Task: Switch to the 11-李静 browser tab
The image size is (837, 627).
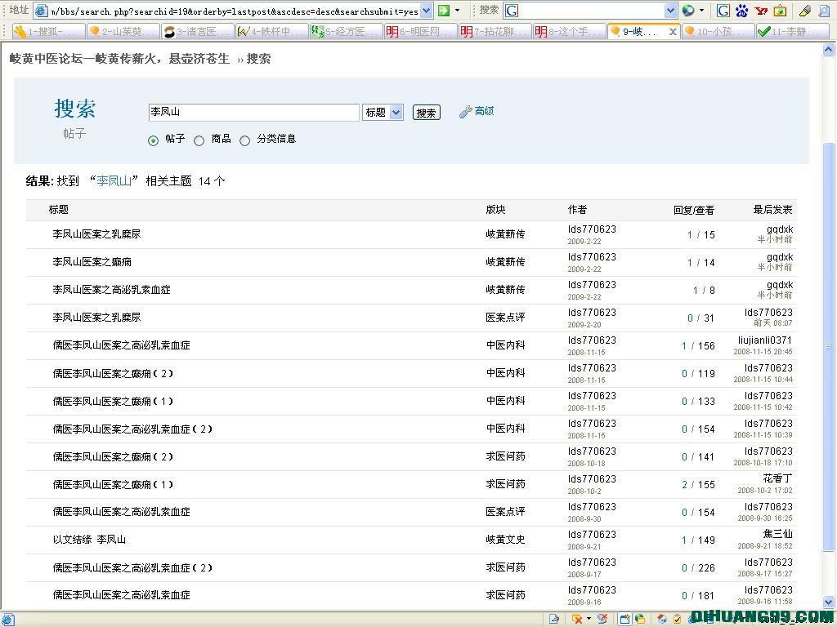Action: [x=788, y=32]
